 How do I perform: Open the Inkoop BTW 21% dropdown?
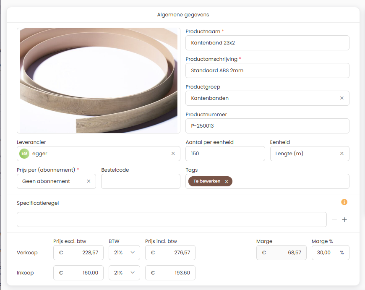click(x=124, y=273)
